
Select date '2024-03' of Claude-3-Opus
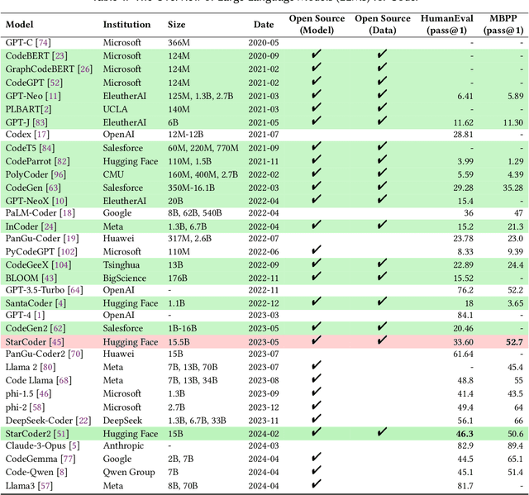click(x=264, y=445)
